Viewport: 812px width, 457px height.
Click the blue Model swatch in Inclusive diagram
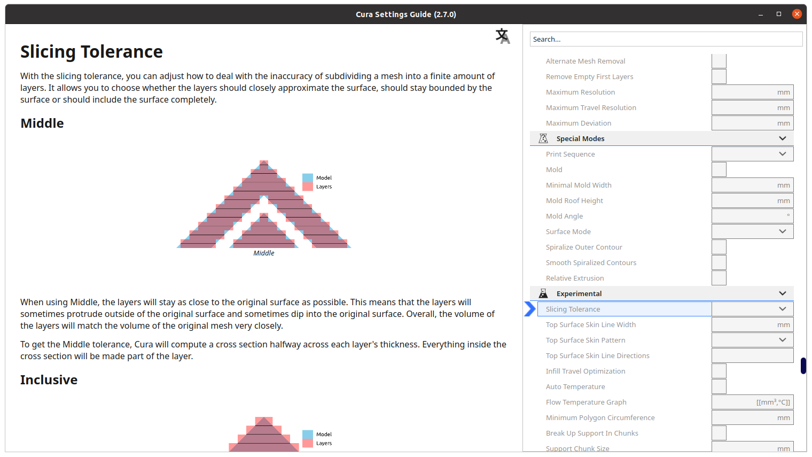[x=308, y=435]
